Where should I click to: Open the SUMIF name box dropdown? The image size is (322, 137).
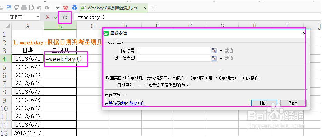point(38,17)
